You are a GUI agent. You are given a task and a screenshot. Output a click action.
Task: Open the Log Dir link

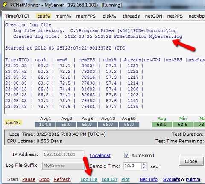pyautogui.click(x=109, y=179)
